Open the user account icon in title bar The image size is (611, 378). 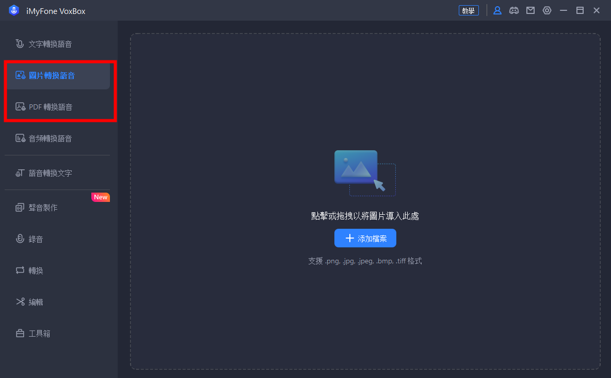pyautogui.click(x=497, y=10)
